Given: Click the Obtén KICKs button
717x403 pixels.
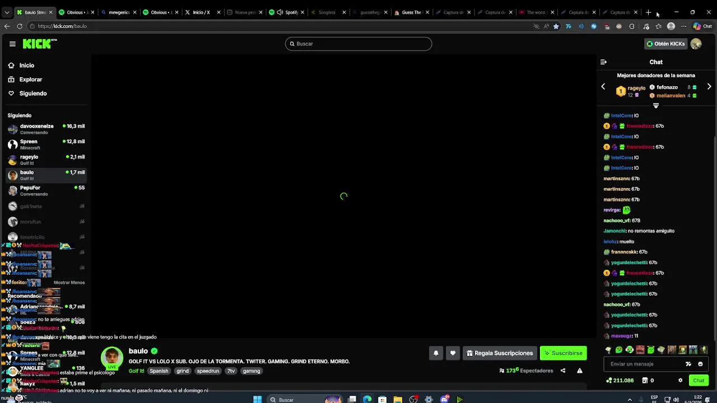Looking at the screenshot, I should click(x=665, y=44).
